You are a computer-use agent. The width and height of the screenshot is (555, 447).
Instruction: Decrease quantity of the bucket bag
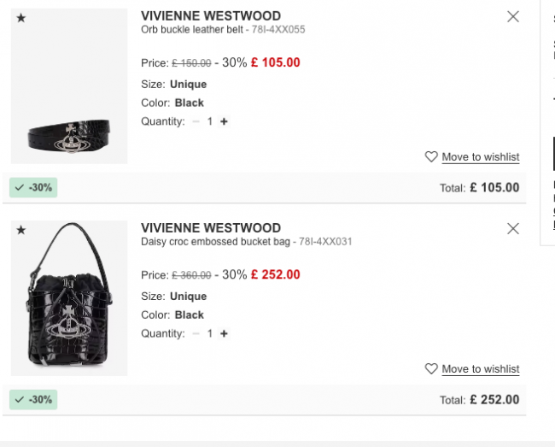click(196, 333)
